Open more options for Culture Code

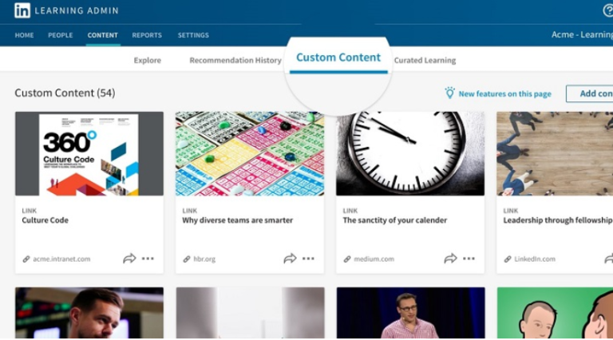(x=148, y=259)
